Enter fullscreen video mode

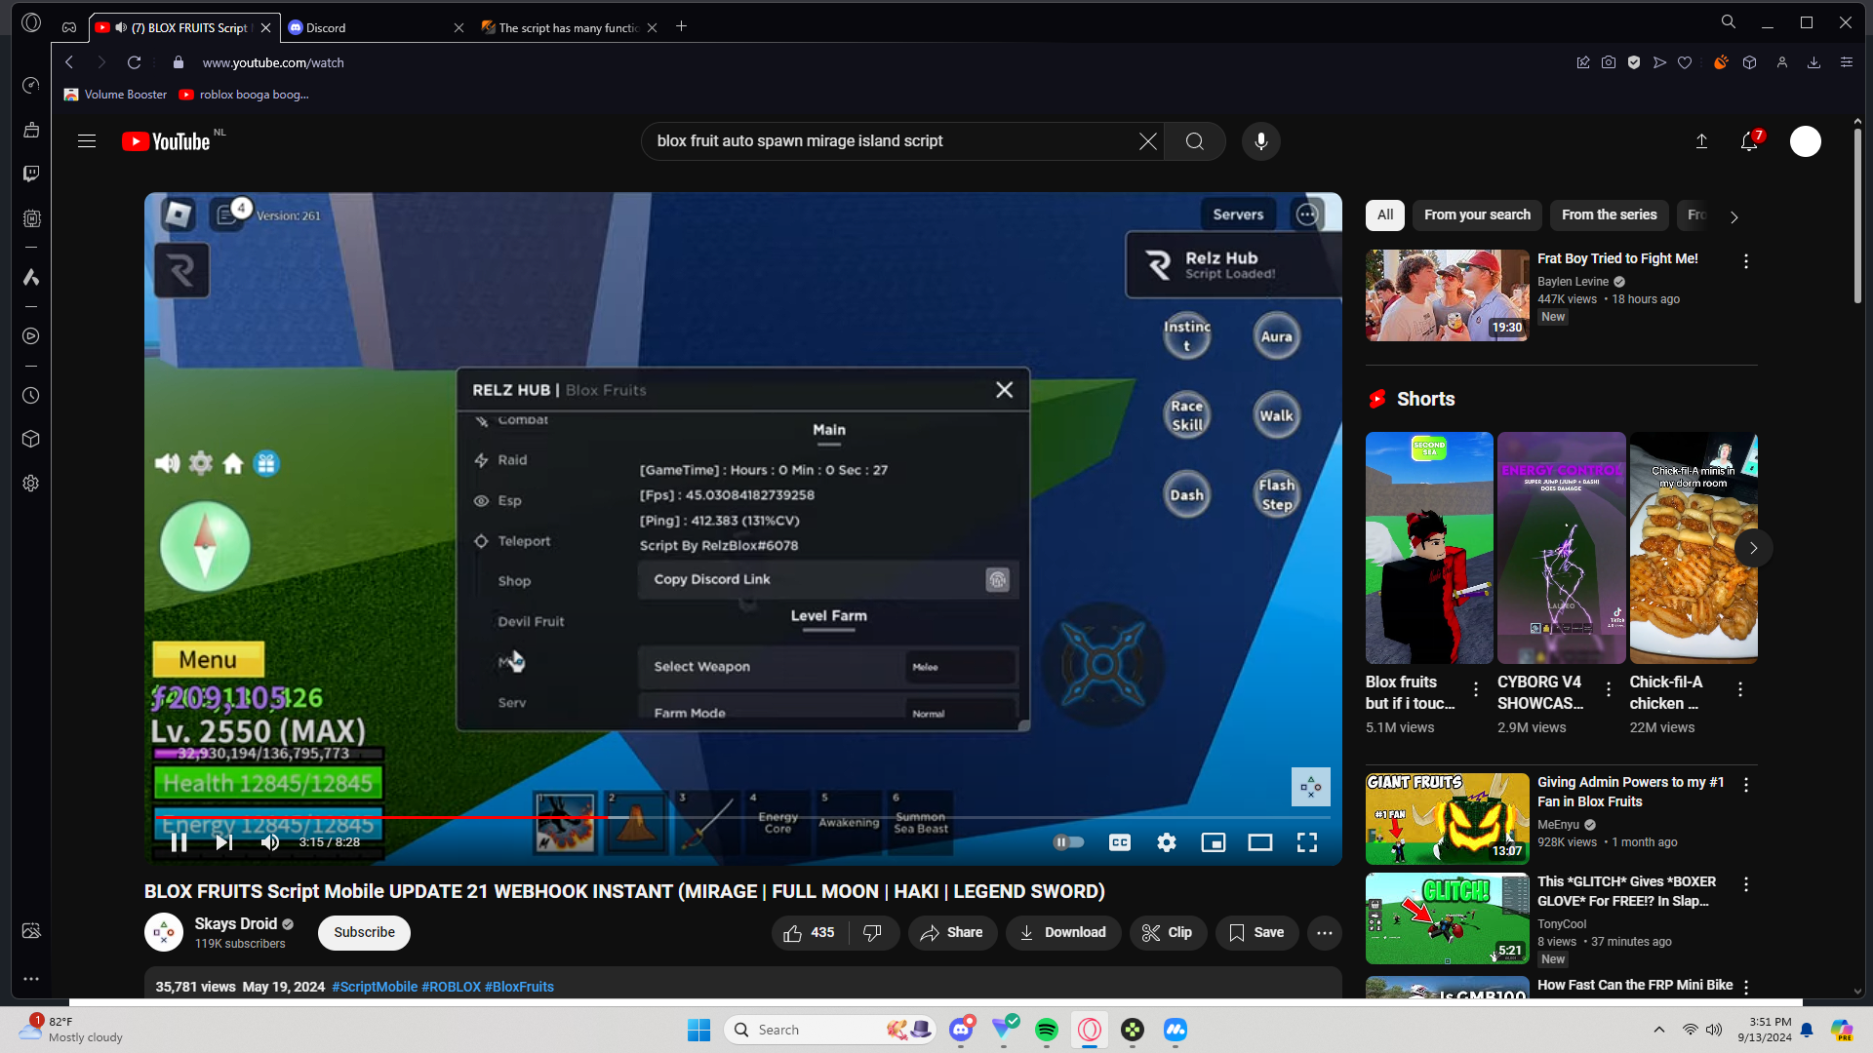pos(1307,842)
